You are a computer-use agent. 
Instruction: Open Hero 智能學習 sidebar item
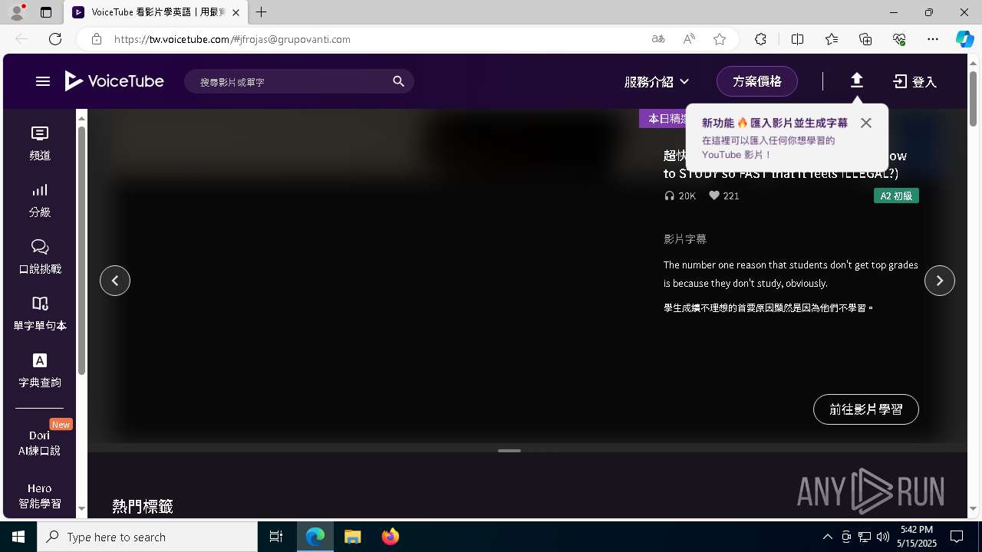pyautogui.click(x=40, y=496)
